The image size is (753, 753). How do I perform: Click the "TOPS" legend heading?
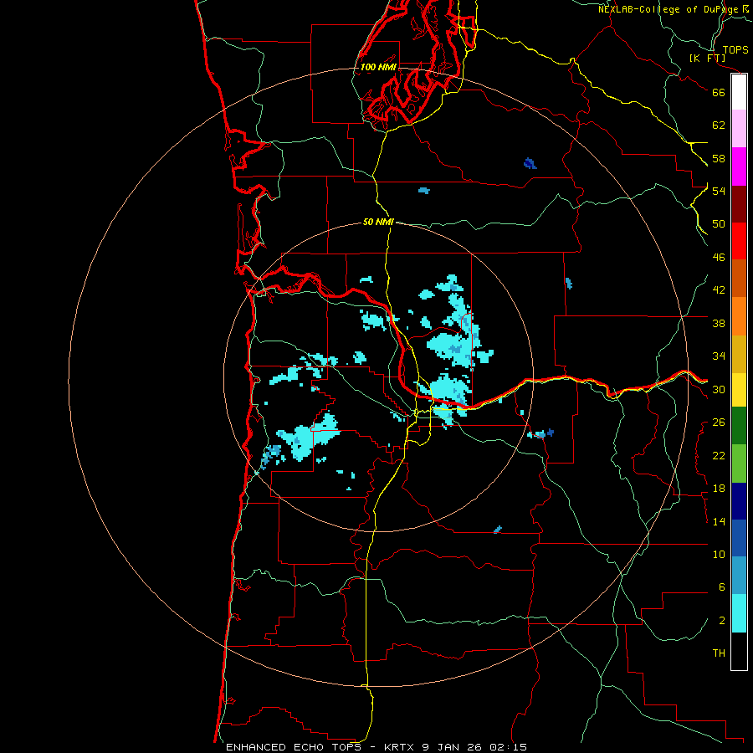coord(735,50)
